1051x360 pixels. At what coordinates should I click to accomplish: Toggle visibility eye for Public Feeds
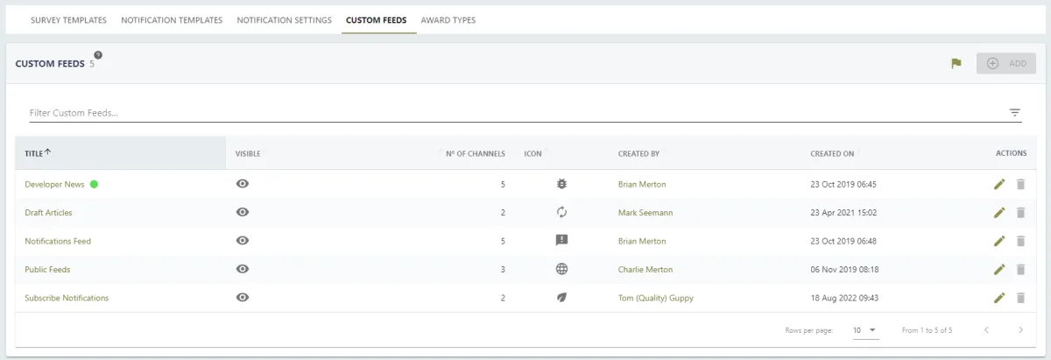tap(243, 270)
